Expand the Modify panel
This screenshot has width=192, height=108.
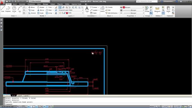pyautogui.click(x=43, y=16)
